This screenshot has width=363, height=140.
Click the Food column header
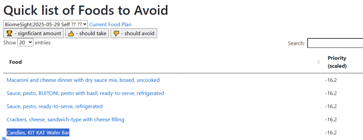point(16,62)
